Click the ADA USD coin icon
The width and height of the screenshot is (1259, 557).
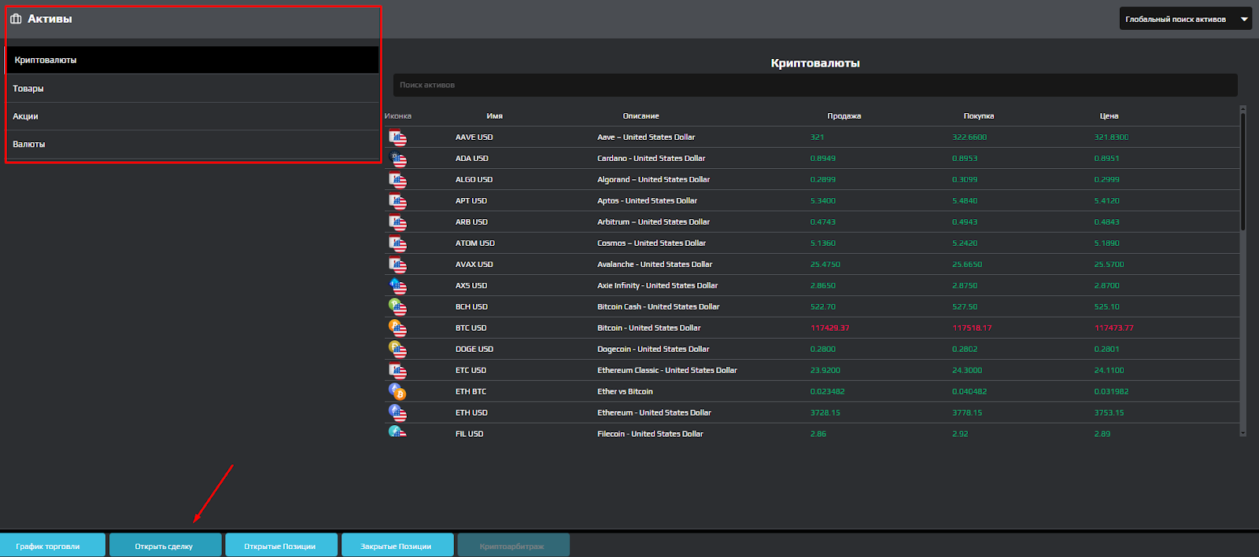coord(397,159)
